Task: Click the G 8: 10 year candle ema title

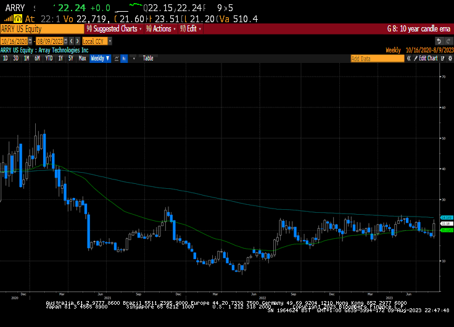Action: tap(419, 29)
